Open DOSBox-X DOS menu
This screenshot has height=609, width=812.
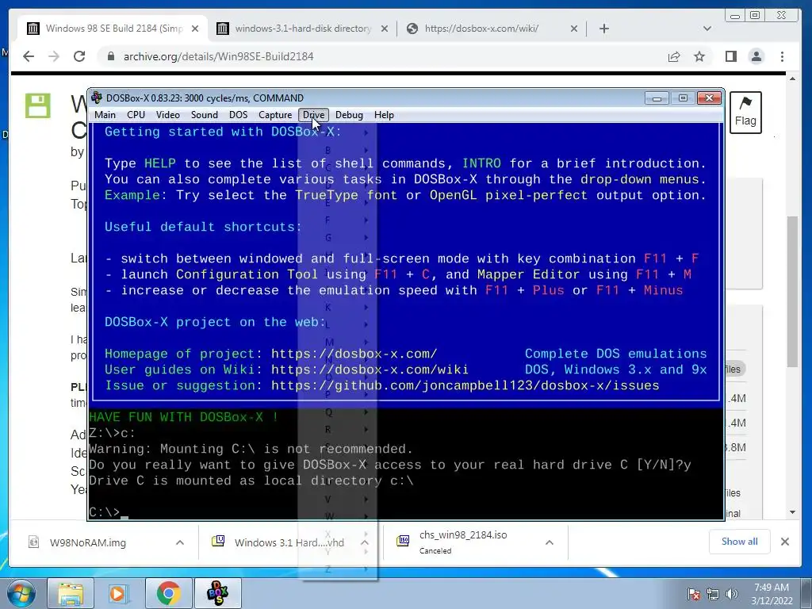238,115
